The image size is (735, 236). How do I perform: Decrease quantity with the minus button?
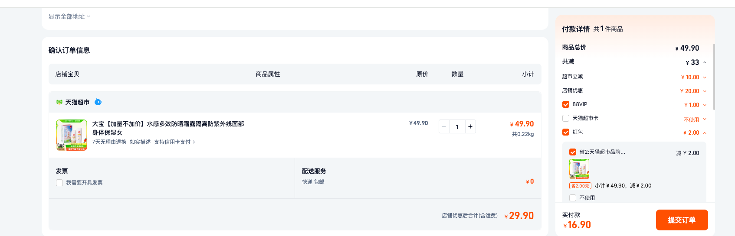point(444,126)
